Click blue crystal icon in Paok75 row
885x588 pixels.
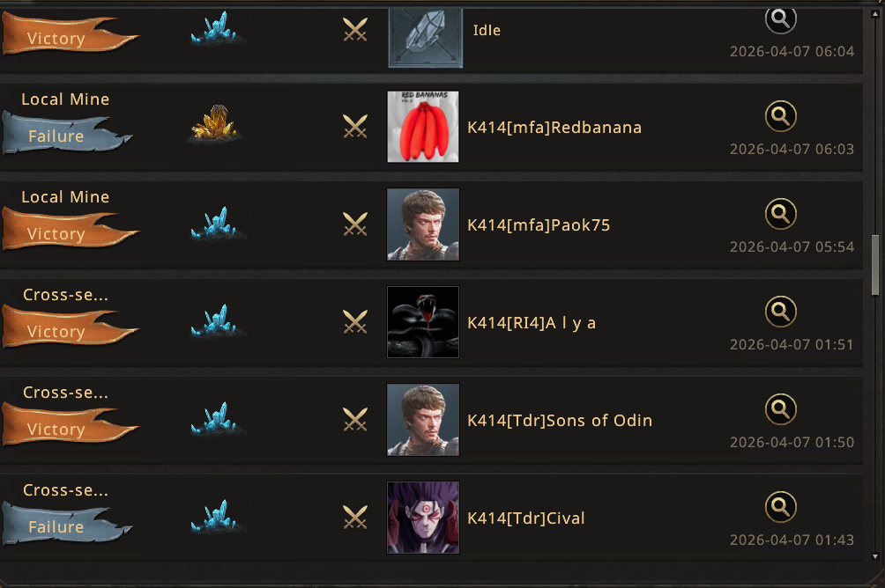[218, 223]
